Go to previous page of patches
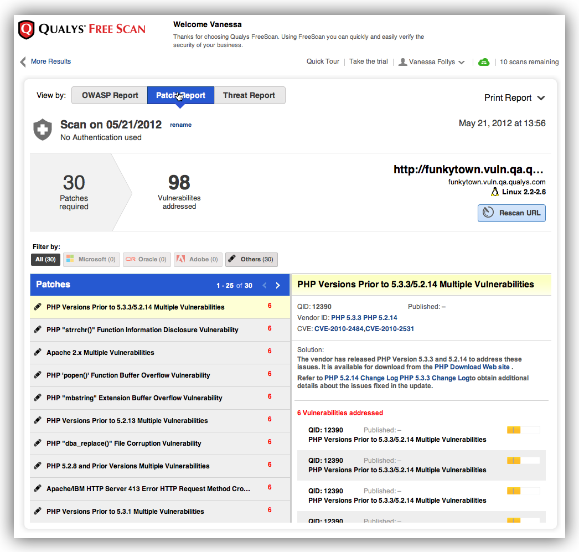Screen dimensions: 579x552 [265, 285]
